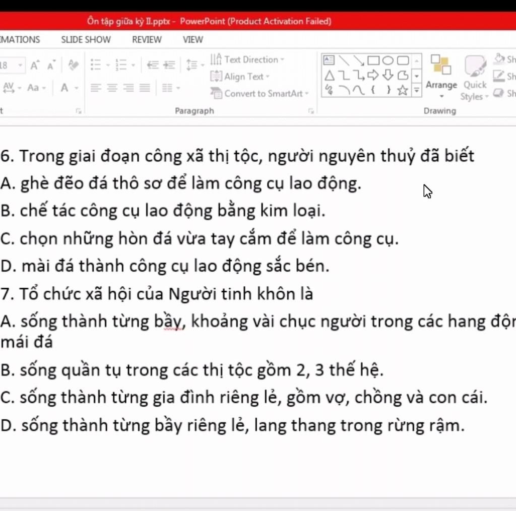Click misspelled underlined word 'bầy' in 7A
Image resolution: width=516 pixels, height=511 pixels.
pyautogui.click(x=168, y=322)
